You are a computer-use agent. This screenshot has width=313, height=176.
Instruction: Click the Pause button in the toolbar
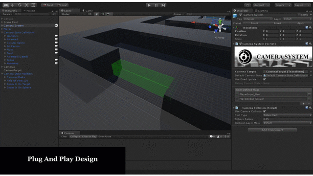pos(156,5)
